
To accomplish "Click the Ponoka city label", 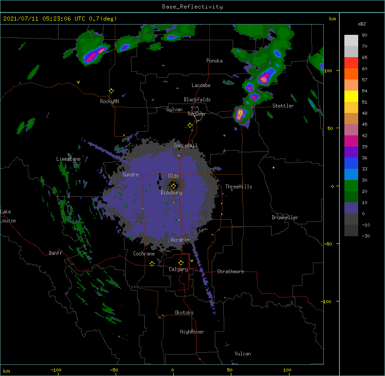I will 214,61.
